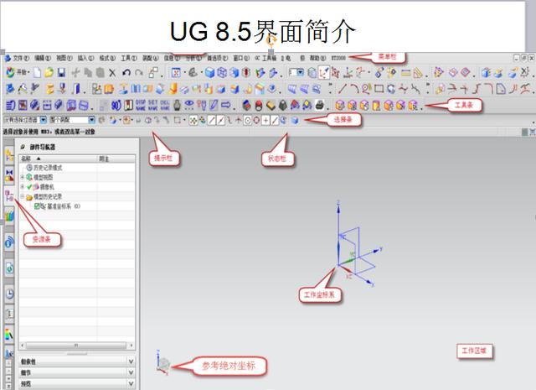This screenshot has height=390, width=536.
Task: Toggle the endpoint snap icon in the selection bar
Action: [x=212, y=120]
